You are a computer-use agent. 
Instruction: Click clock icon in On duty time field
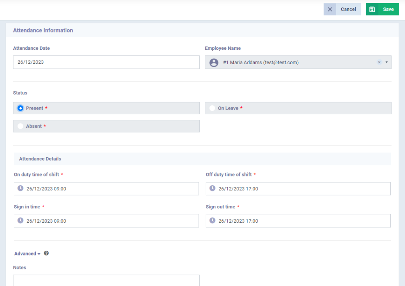[x=21, y=188]
